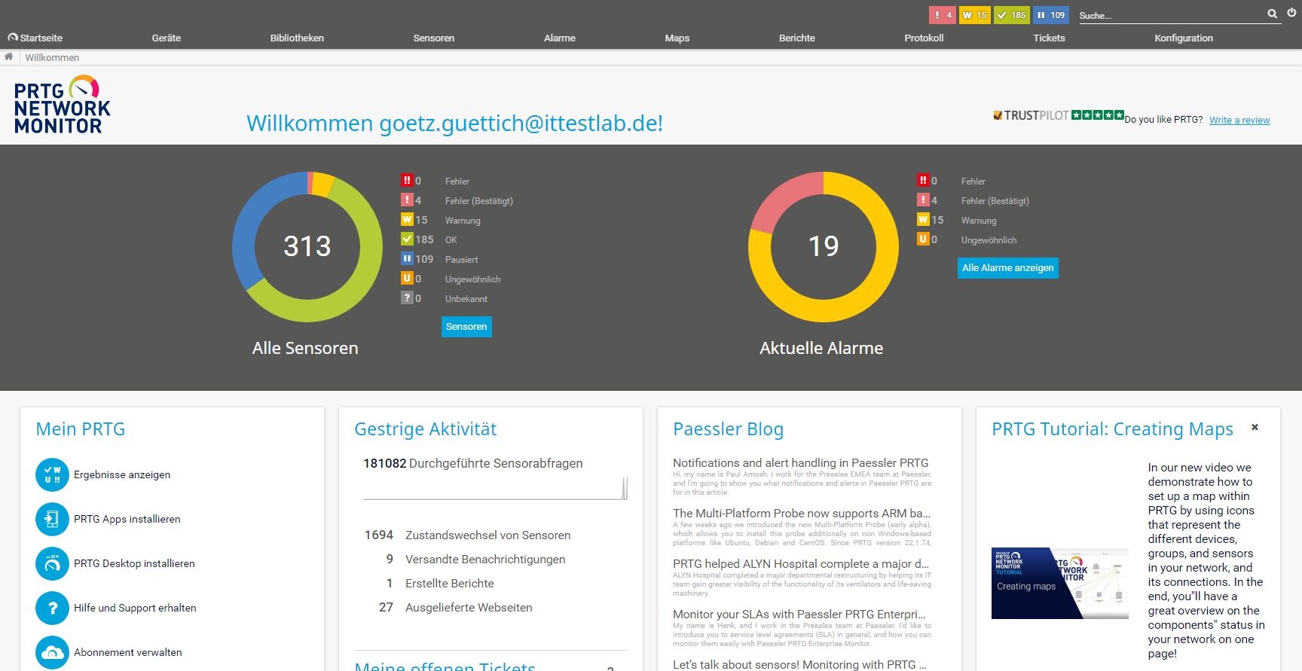
Task: Open the red acknowledged errors badge
Action: click(x=943, y=15)
